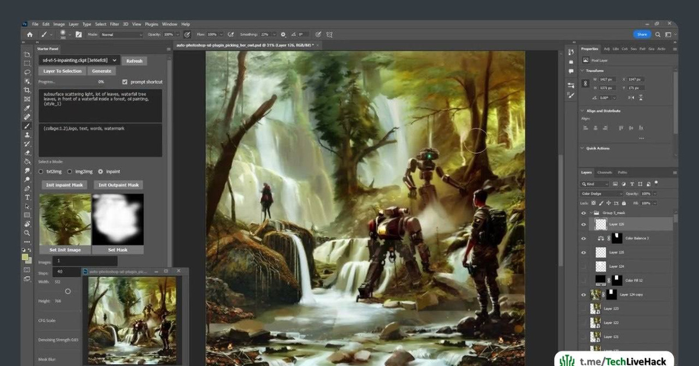Click the Generate button

101,71
